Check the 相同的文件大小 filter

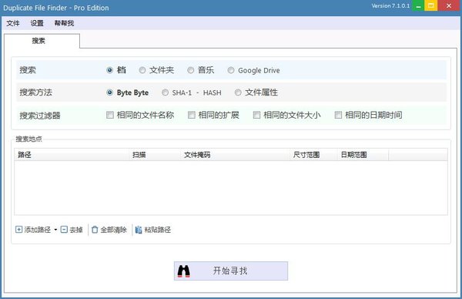[x=256, y=115]
